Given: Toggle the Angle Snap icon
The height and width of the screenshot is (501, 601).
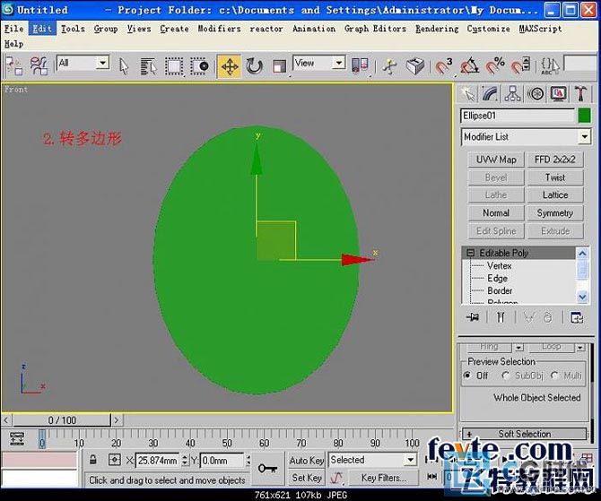Looking at the screenshot, I should point(469,66).
